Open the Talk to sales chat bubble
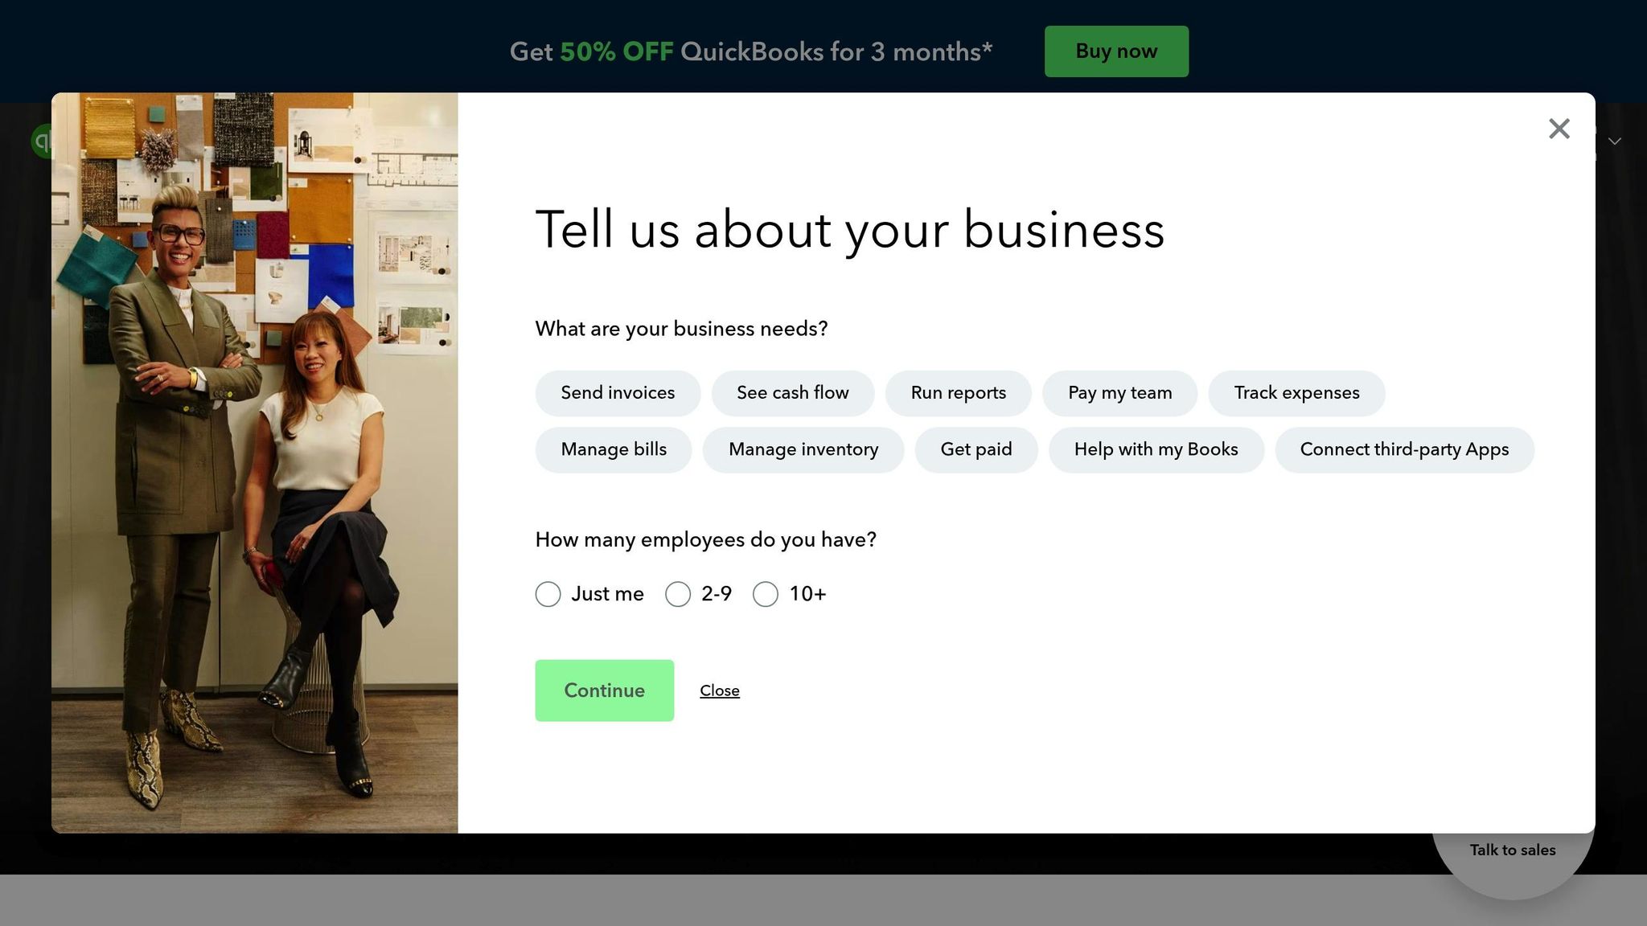The image size is (1647, 926). click(x=1513, y=850)
